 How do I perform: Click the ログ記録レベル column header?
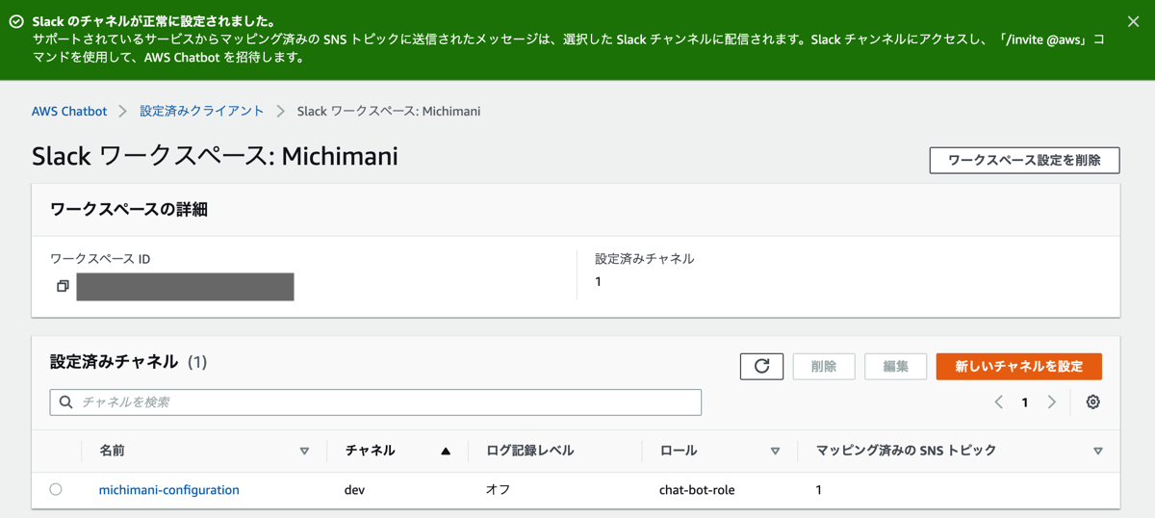530,451
